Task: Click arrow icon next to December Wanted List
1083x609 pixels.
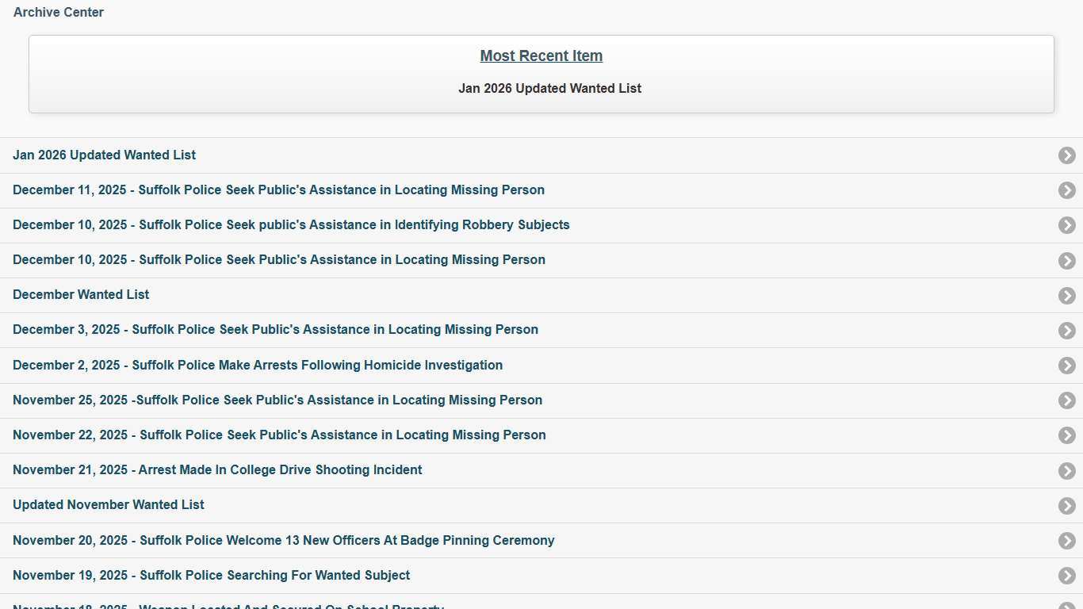Action: pyautogui.click(x=1066, y=295)
